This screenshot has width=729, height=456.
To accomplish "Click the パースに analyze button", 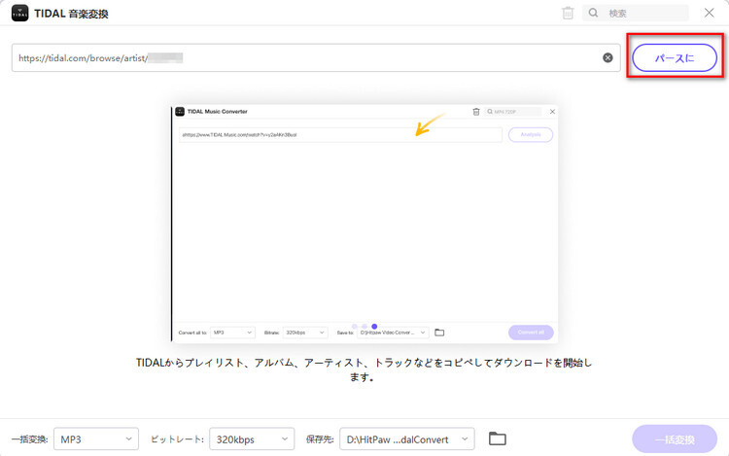I will coord(675,58).
